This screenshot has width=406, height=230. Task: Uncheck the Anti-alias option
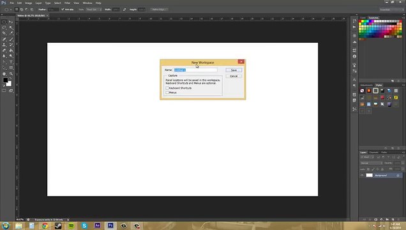tap(63, 10)
